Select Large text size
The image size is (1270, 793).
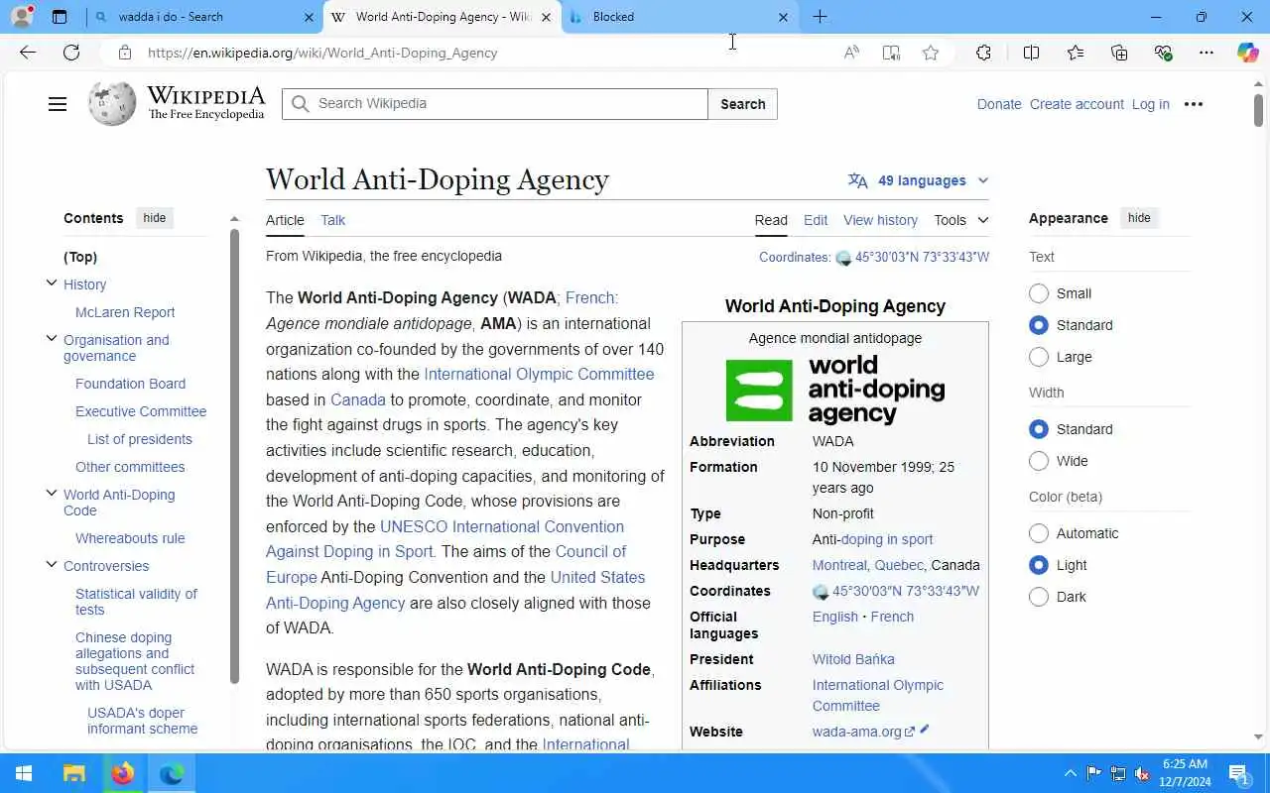coord(1039,357)
